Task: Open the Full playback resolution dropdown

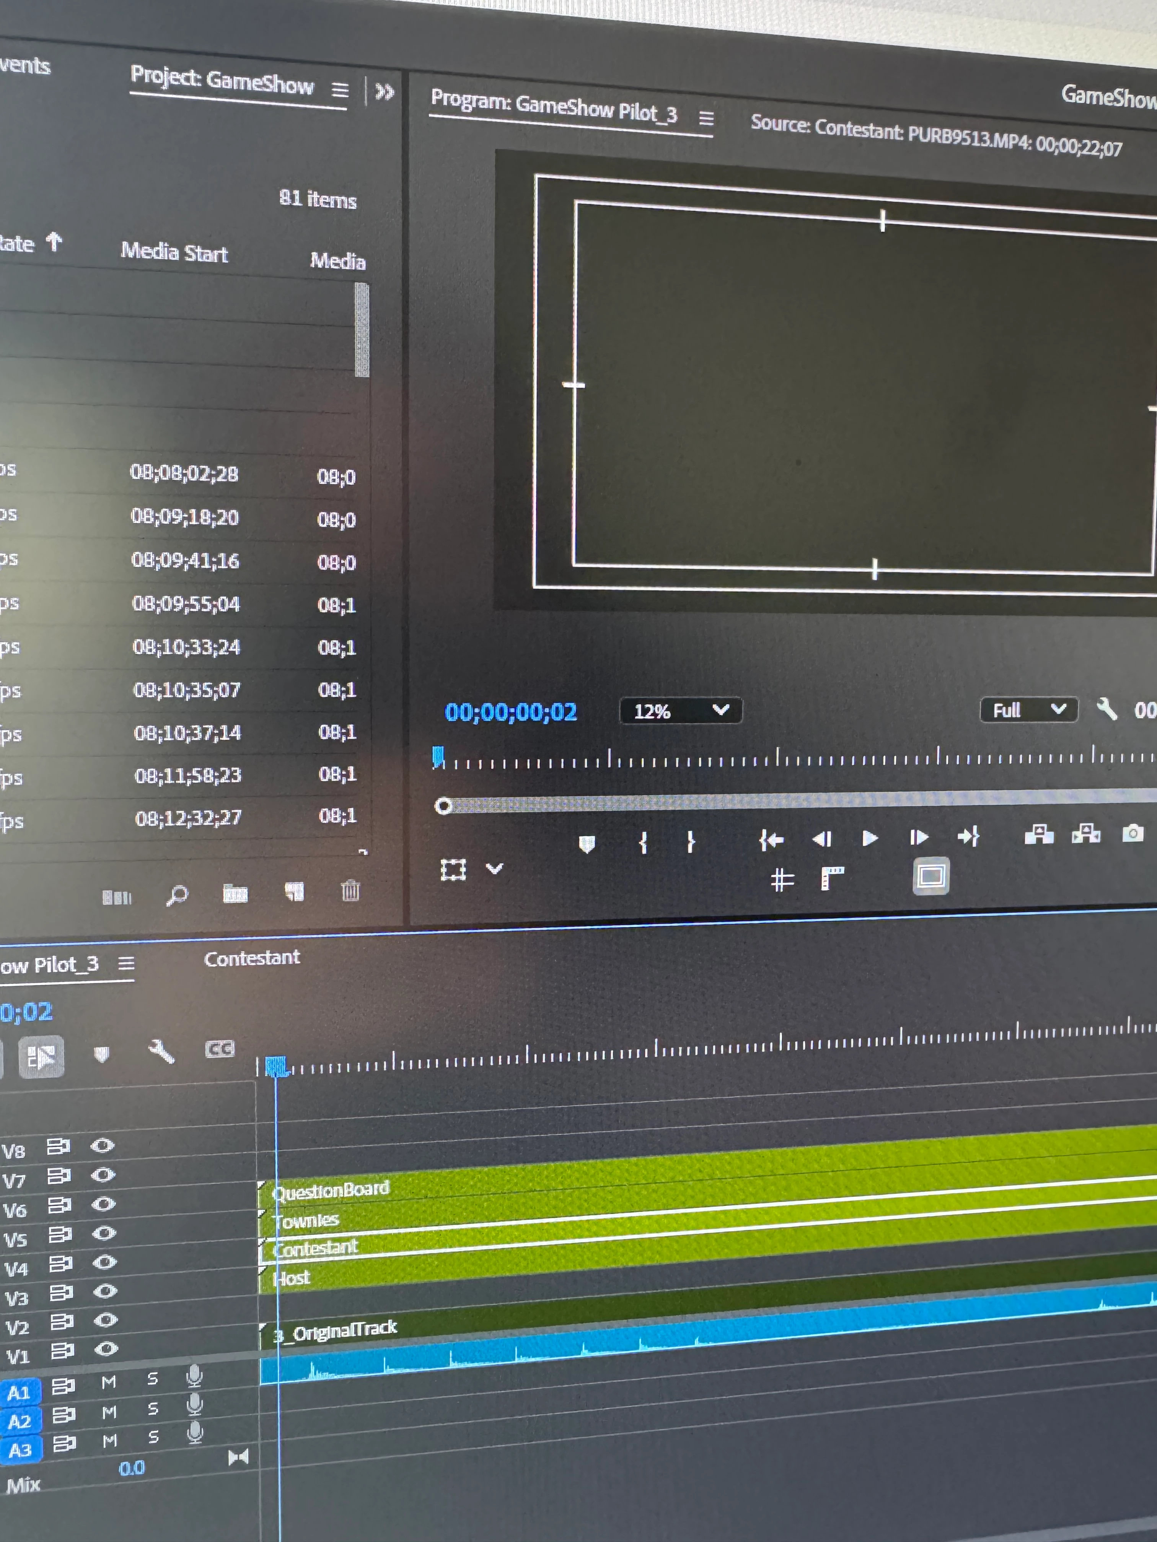Action: [x=1029, y=710]
